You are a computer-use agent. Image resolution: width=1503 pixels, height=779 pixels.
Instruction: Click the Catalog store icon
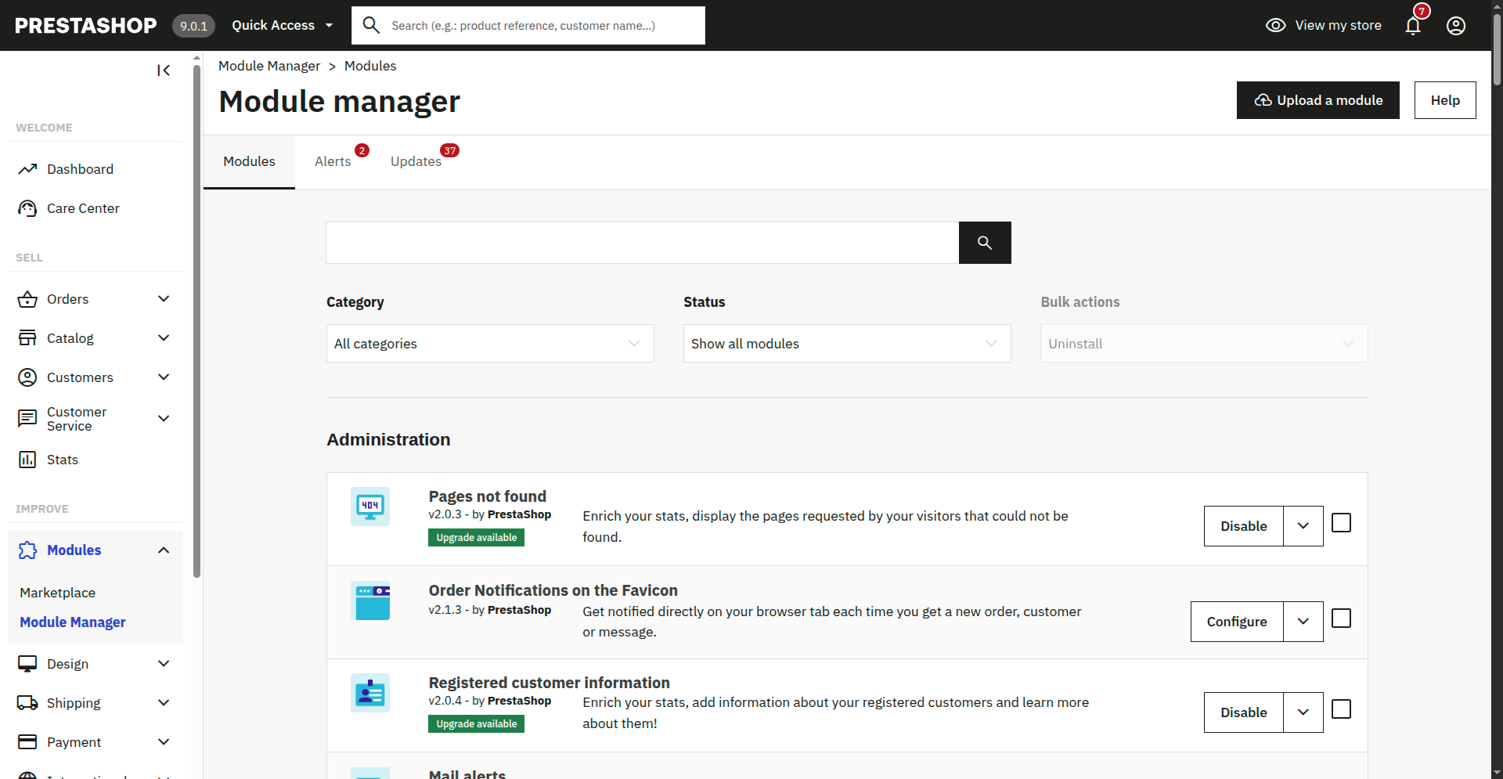point(27,338)
